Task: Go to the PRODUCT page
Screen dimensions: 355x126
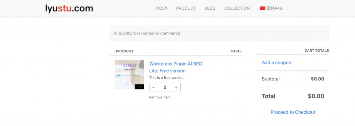Action: 186,8
